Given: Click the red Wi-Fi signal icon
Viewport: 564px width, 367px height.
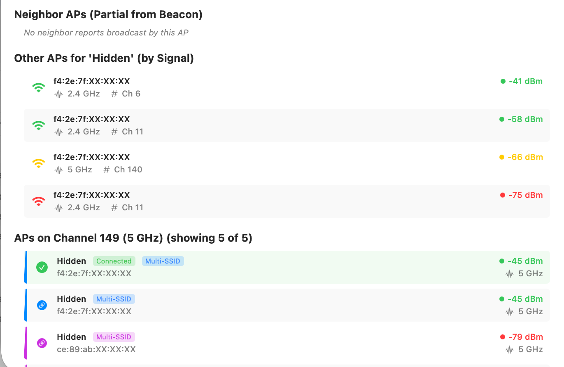Looking at the screenshot, I should pyautogui.click(x=39, y=201).
